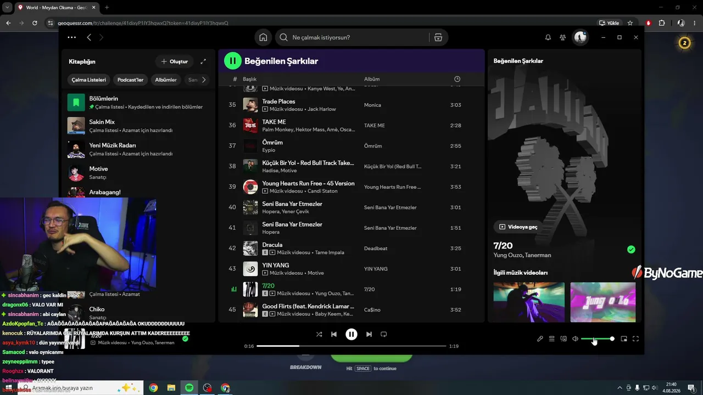
Task: Open a new Chrome tab
Action: coord(107,8)
